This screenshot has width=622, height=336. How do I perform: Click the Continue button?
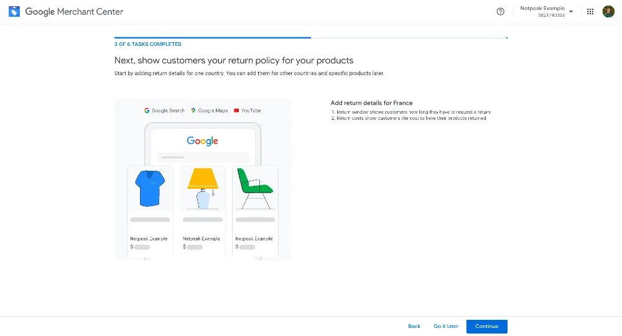pyautogui.click(x=487, y=326)
